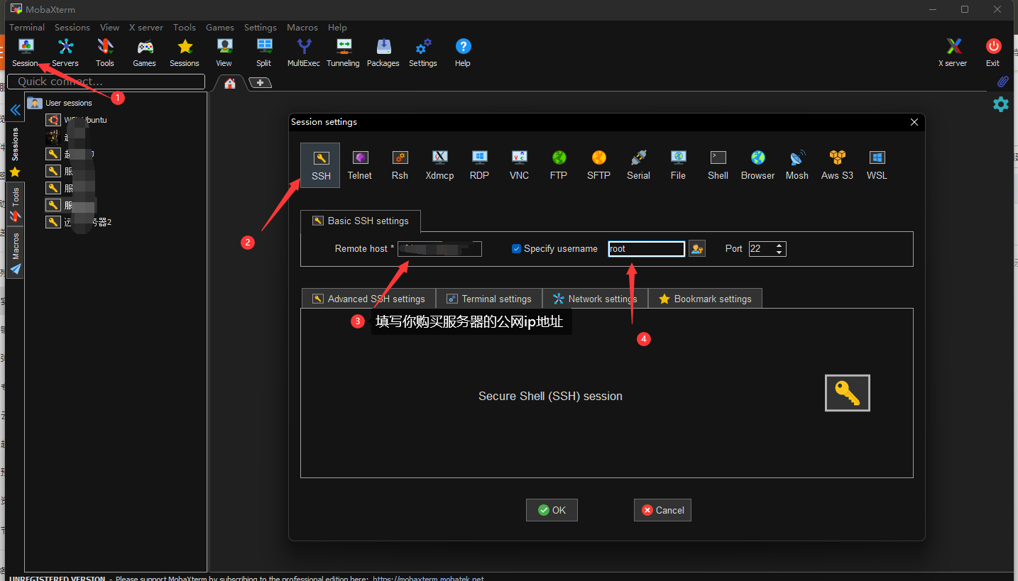This screenshot has height=581, width=1018.
Task: Click the Sessions star toolbar icon
Action: [185, 52]
